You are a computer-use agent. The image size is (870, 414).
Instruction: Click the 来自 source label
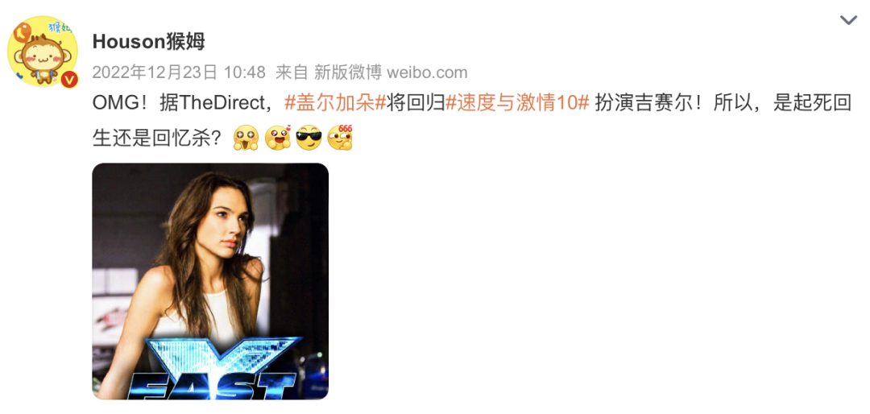(x=292, y=72)
